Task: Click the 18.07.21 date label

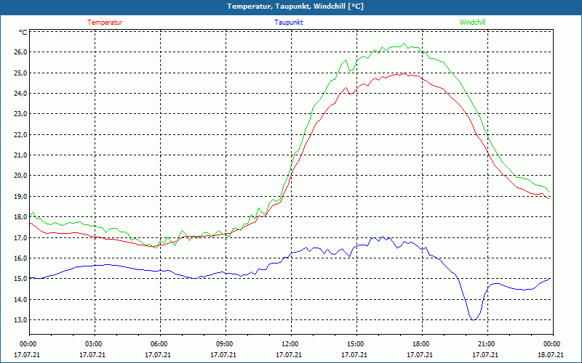Action: [x=551, y=355]
